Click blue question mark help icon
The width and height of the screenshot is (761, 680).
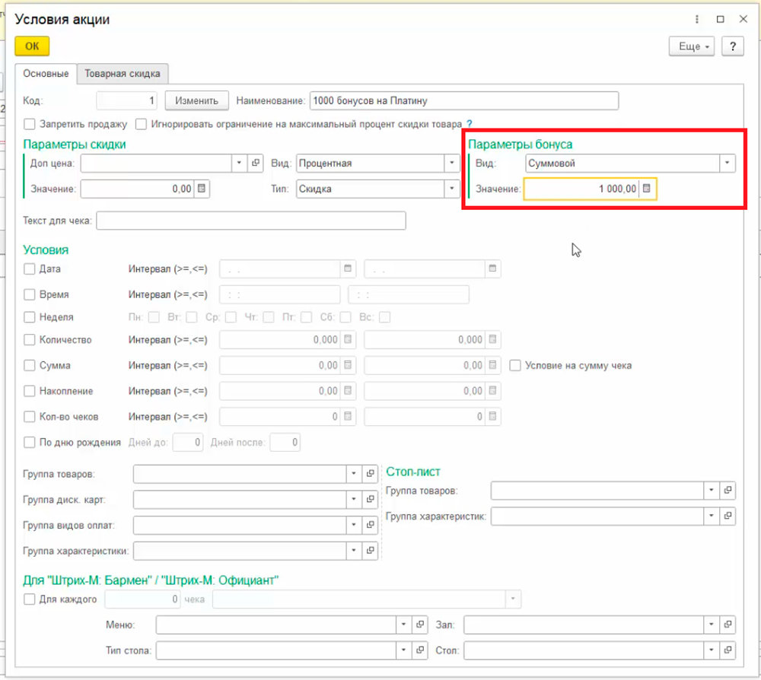tap(470, 124)
